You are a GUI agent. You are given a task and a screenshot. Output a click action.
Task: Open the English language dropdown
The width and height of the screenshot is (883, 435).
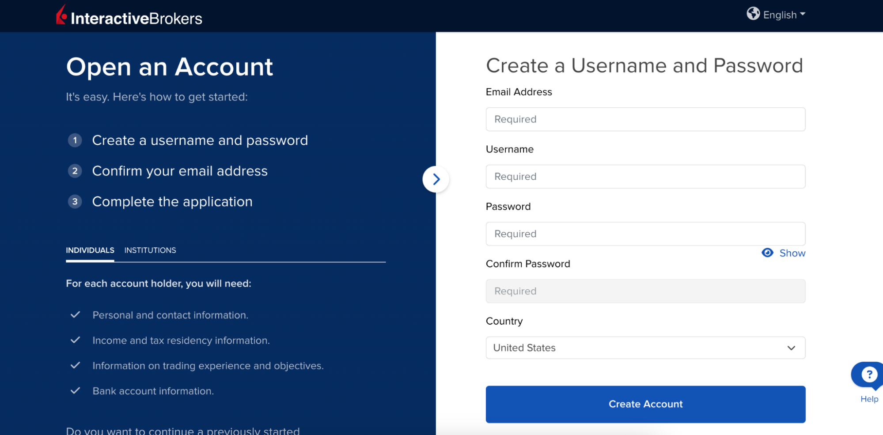784,15
